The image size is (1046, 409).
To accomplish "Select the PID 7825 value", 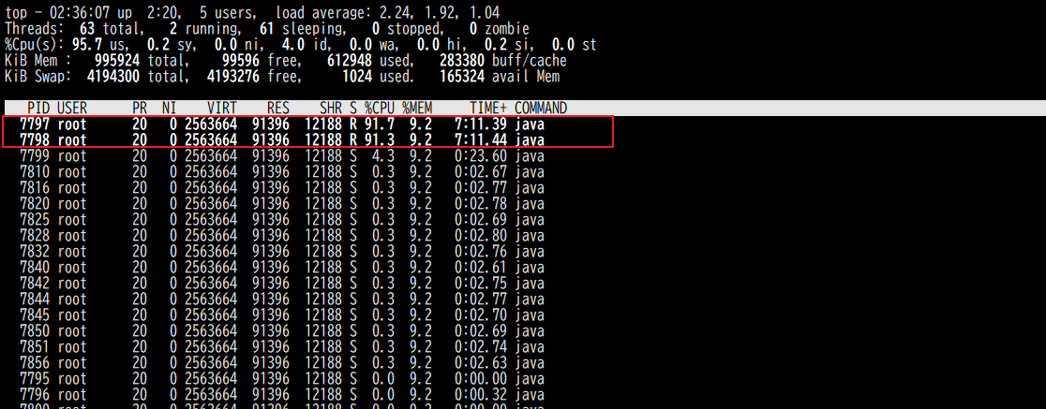I will pos(35,220).
